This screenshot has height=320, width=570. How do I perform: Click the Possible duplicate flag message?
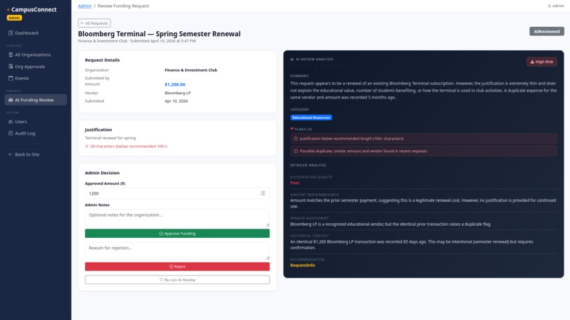[424, 151]
